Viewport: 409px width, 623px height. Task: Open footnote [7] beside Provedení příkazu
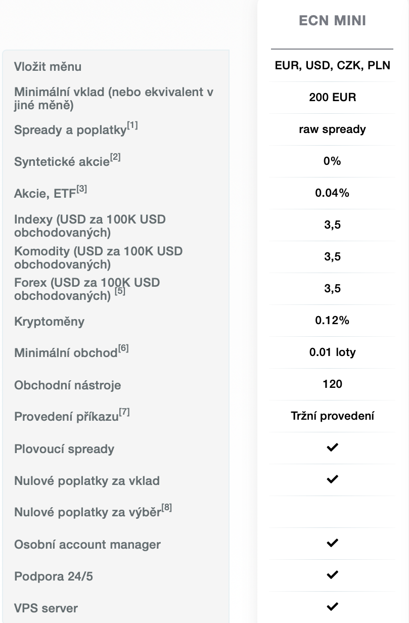pos(124,412)
